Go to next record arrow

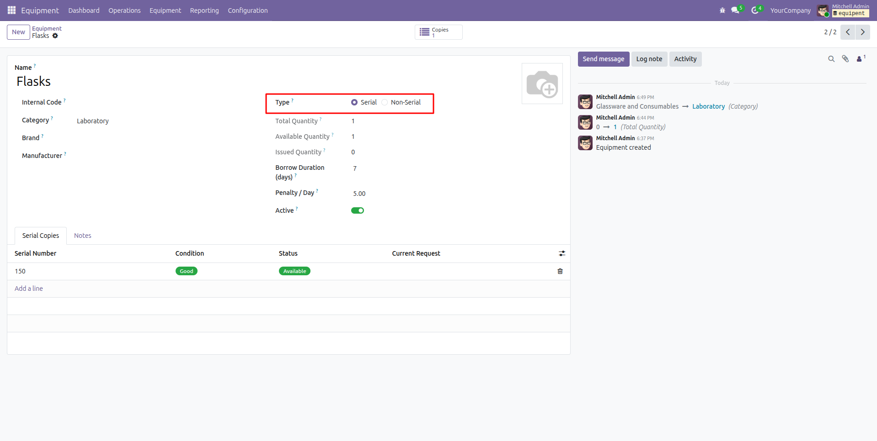pos(863,32)
